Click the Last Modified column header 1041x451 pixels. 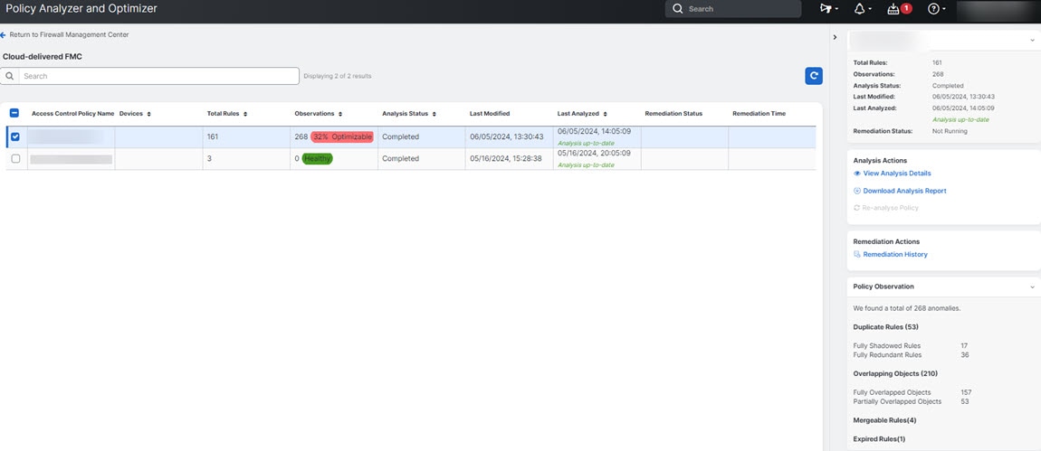point(490,113)
